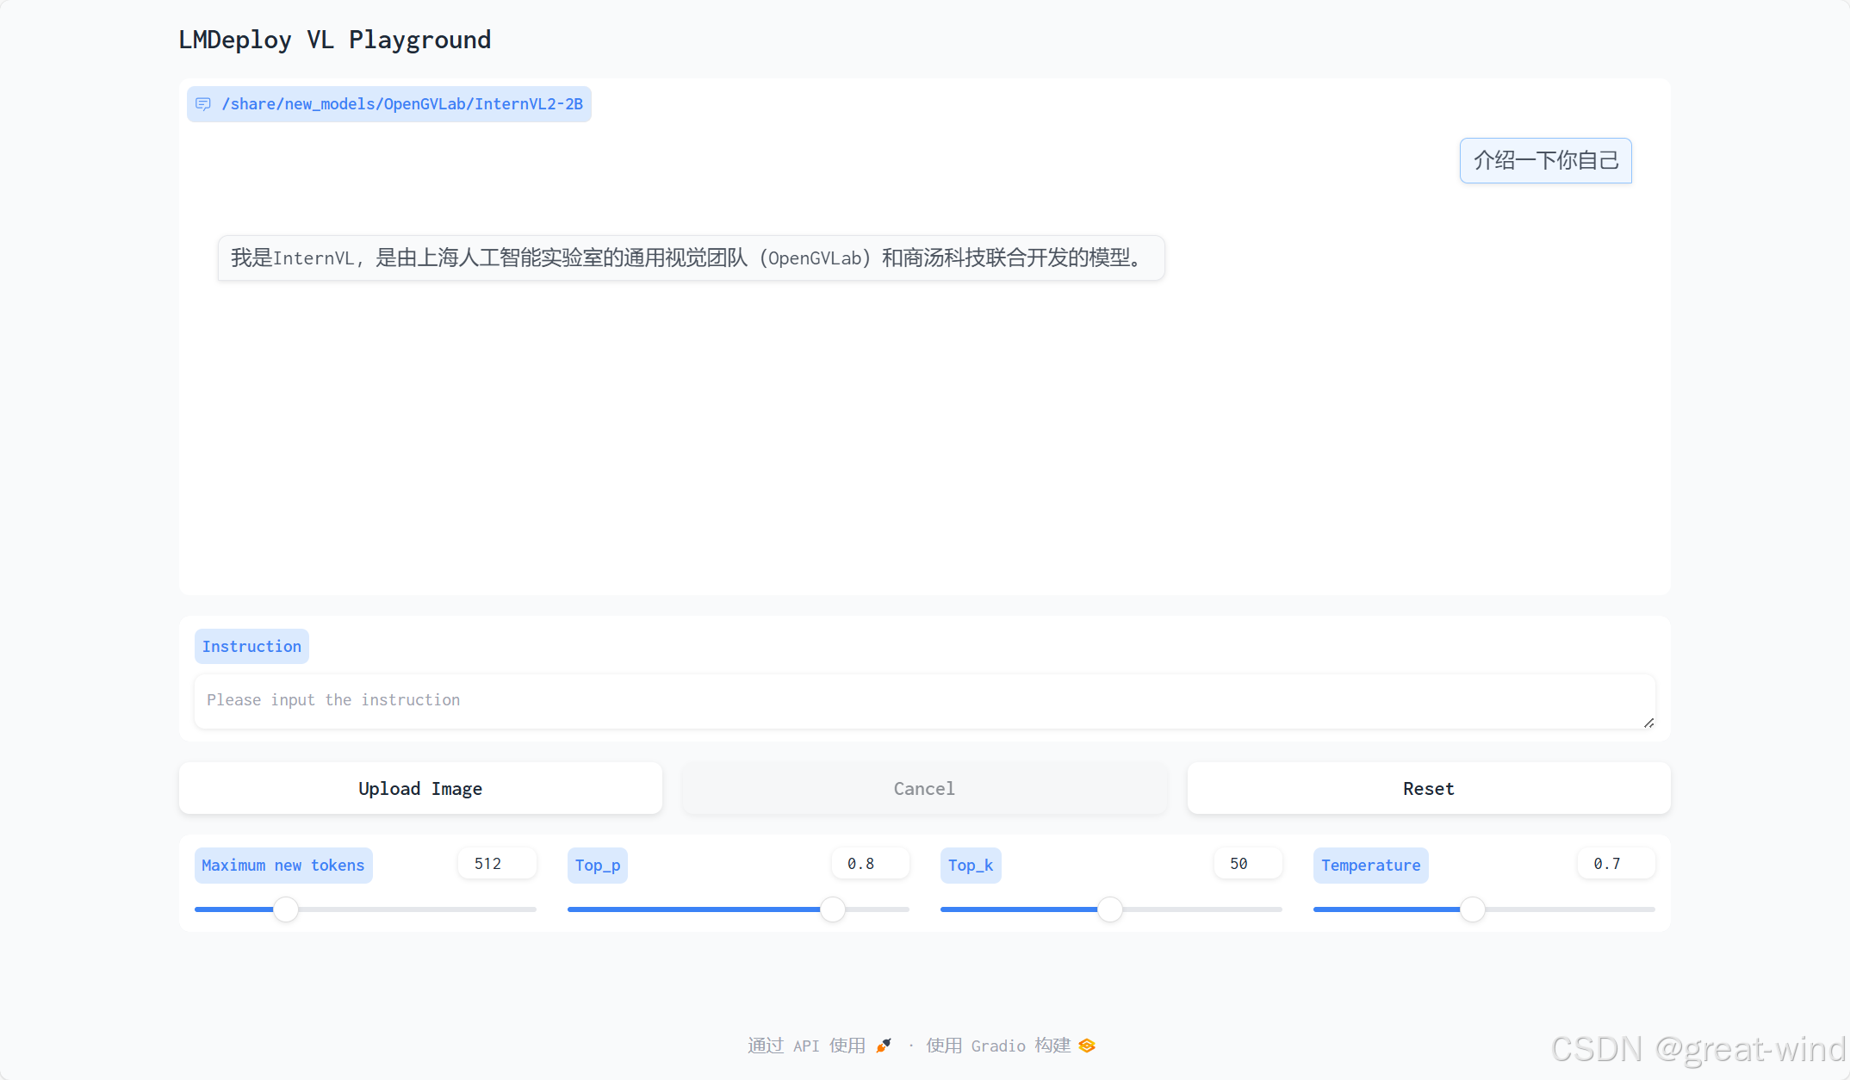Click the API rocket icon in footer
Viewport: 1850px width, 1080px height.
884,1046
